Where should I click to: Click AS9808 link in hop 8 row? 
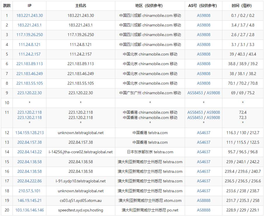(x=204, y=83)
